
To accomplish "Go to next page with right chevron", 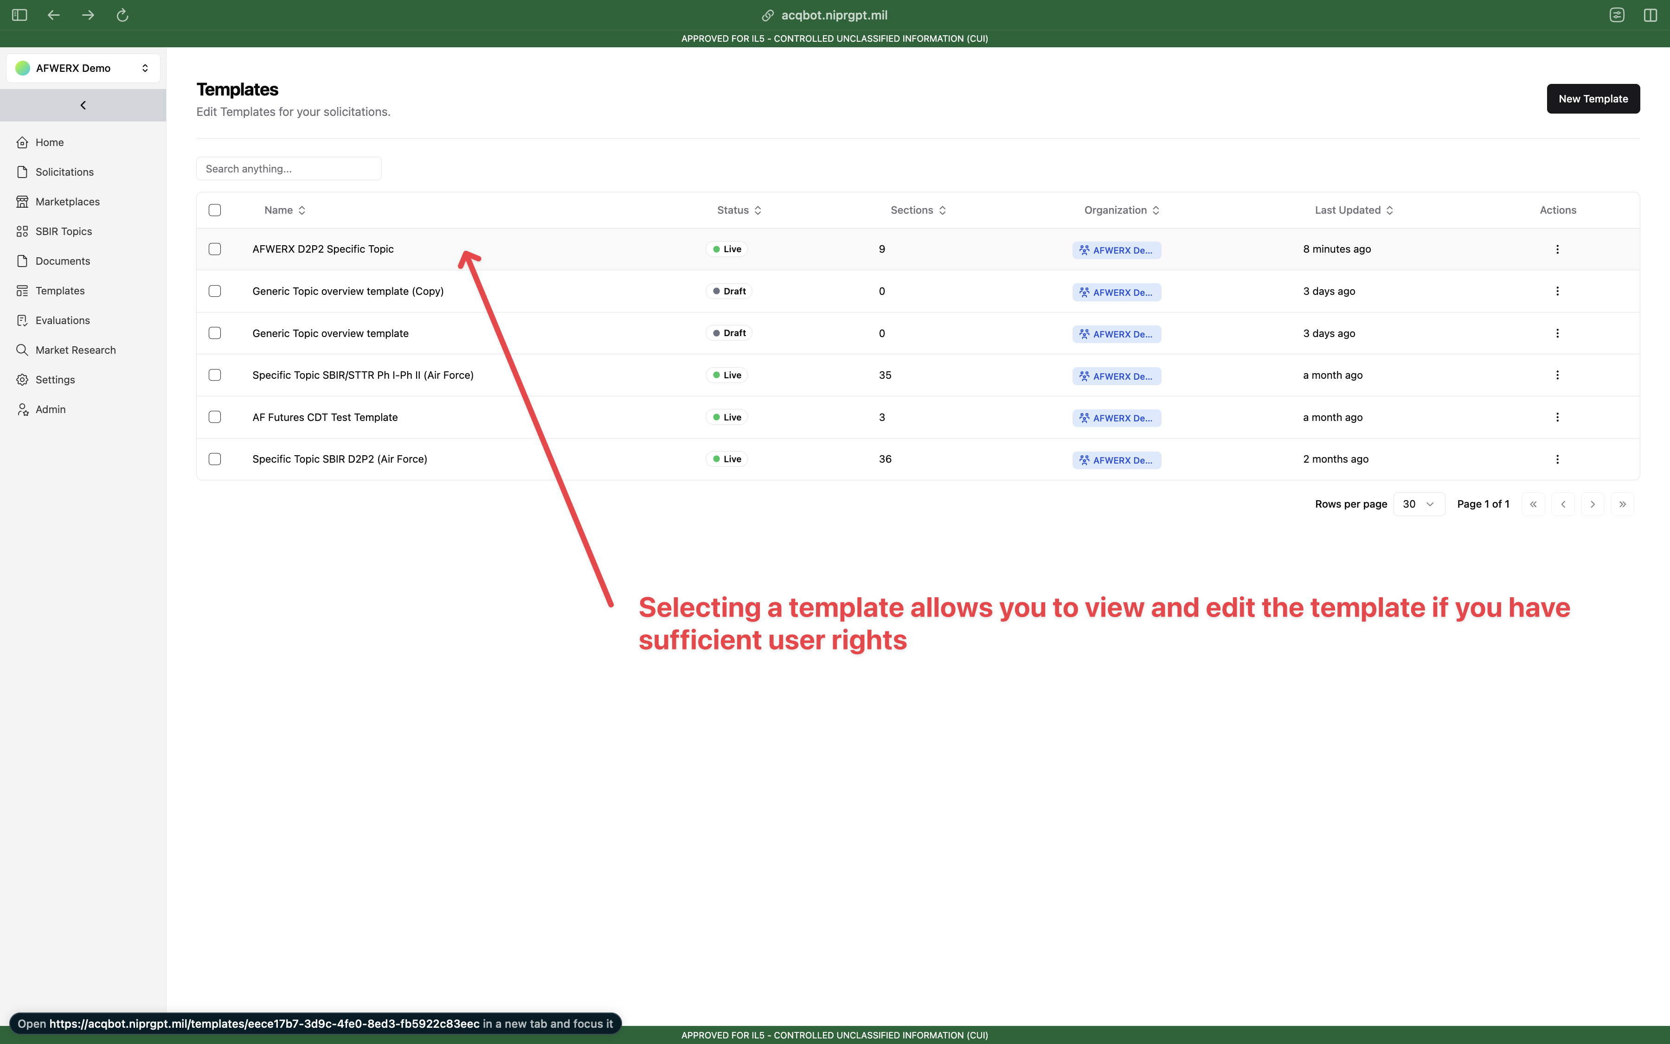I will [x=1593, y=504].
